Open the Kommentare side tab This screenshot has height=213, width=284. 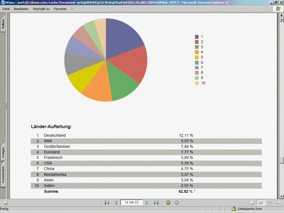point(3,175)
